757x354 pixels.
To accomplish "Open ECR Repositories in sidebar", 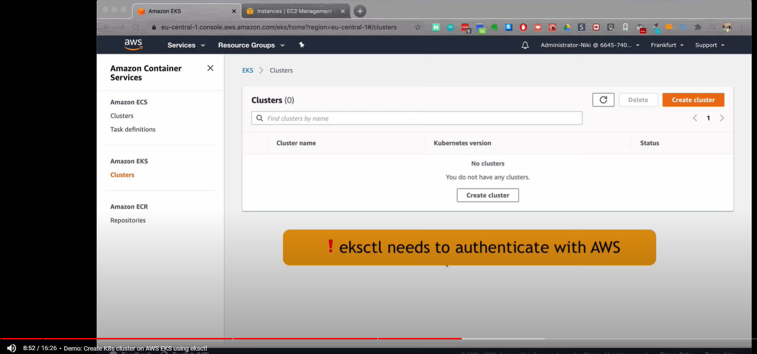I will 128,220.
